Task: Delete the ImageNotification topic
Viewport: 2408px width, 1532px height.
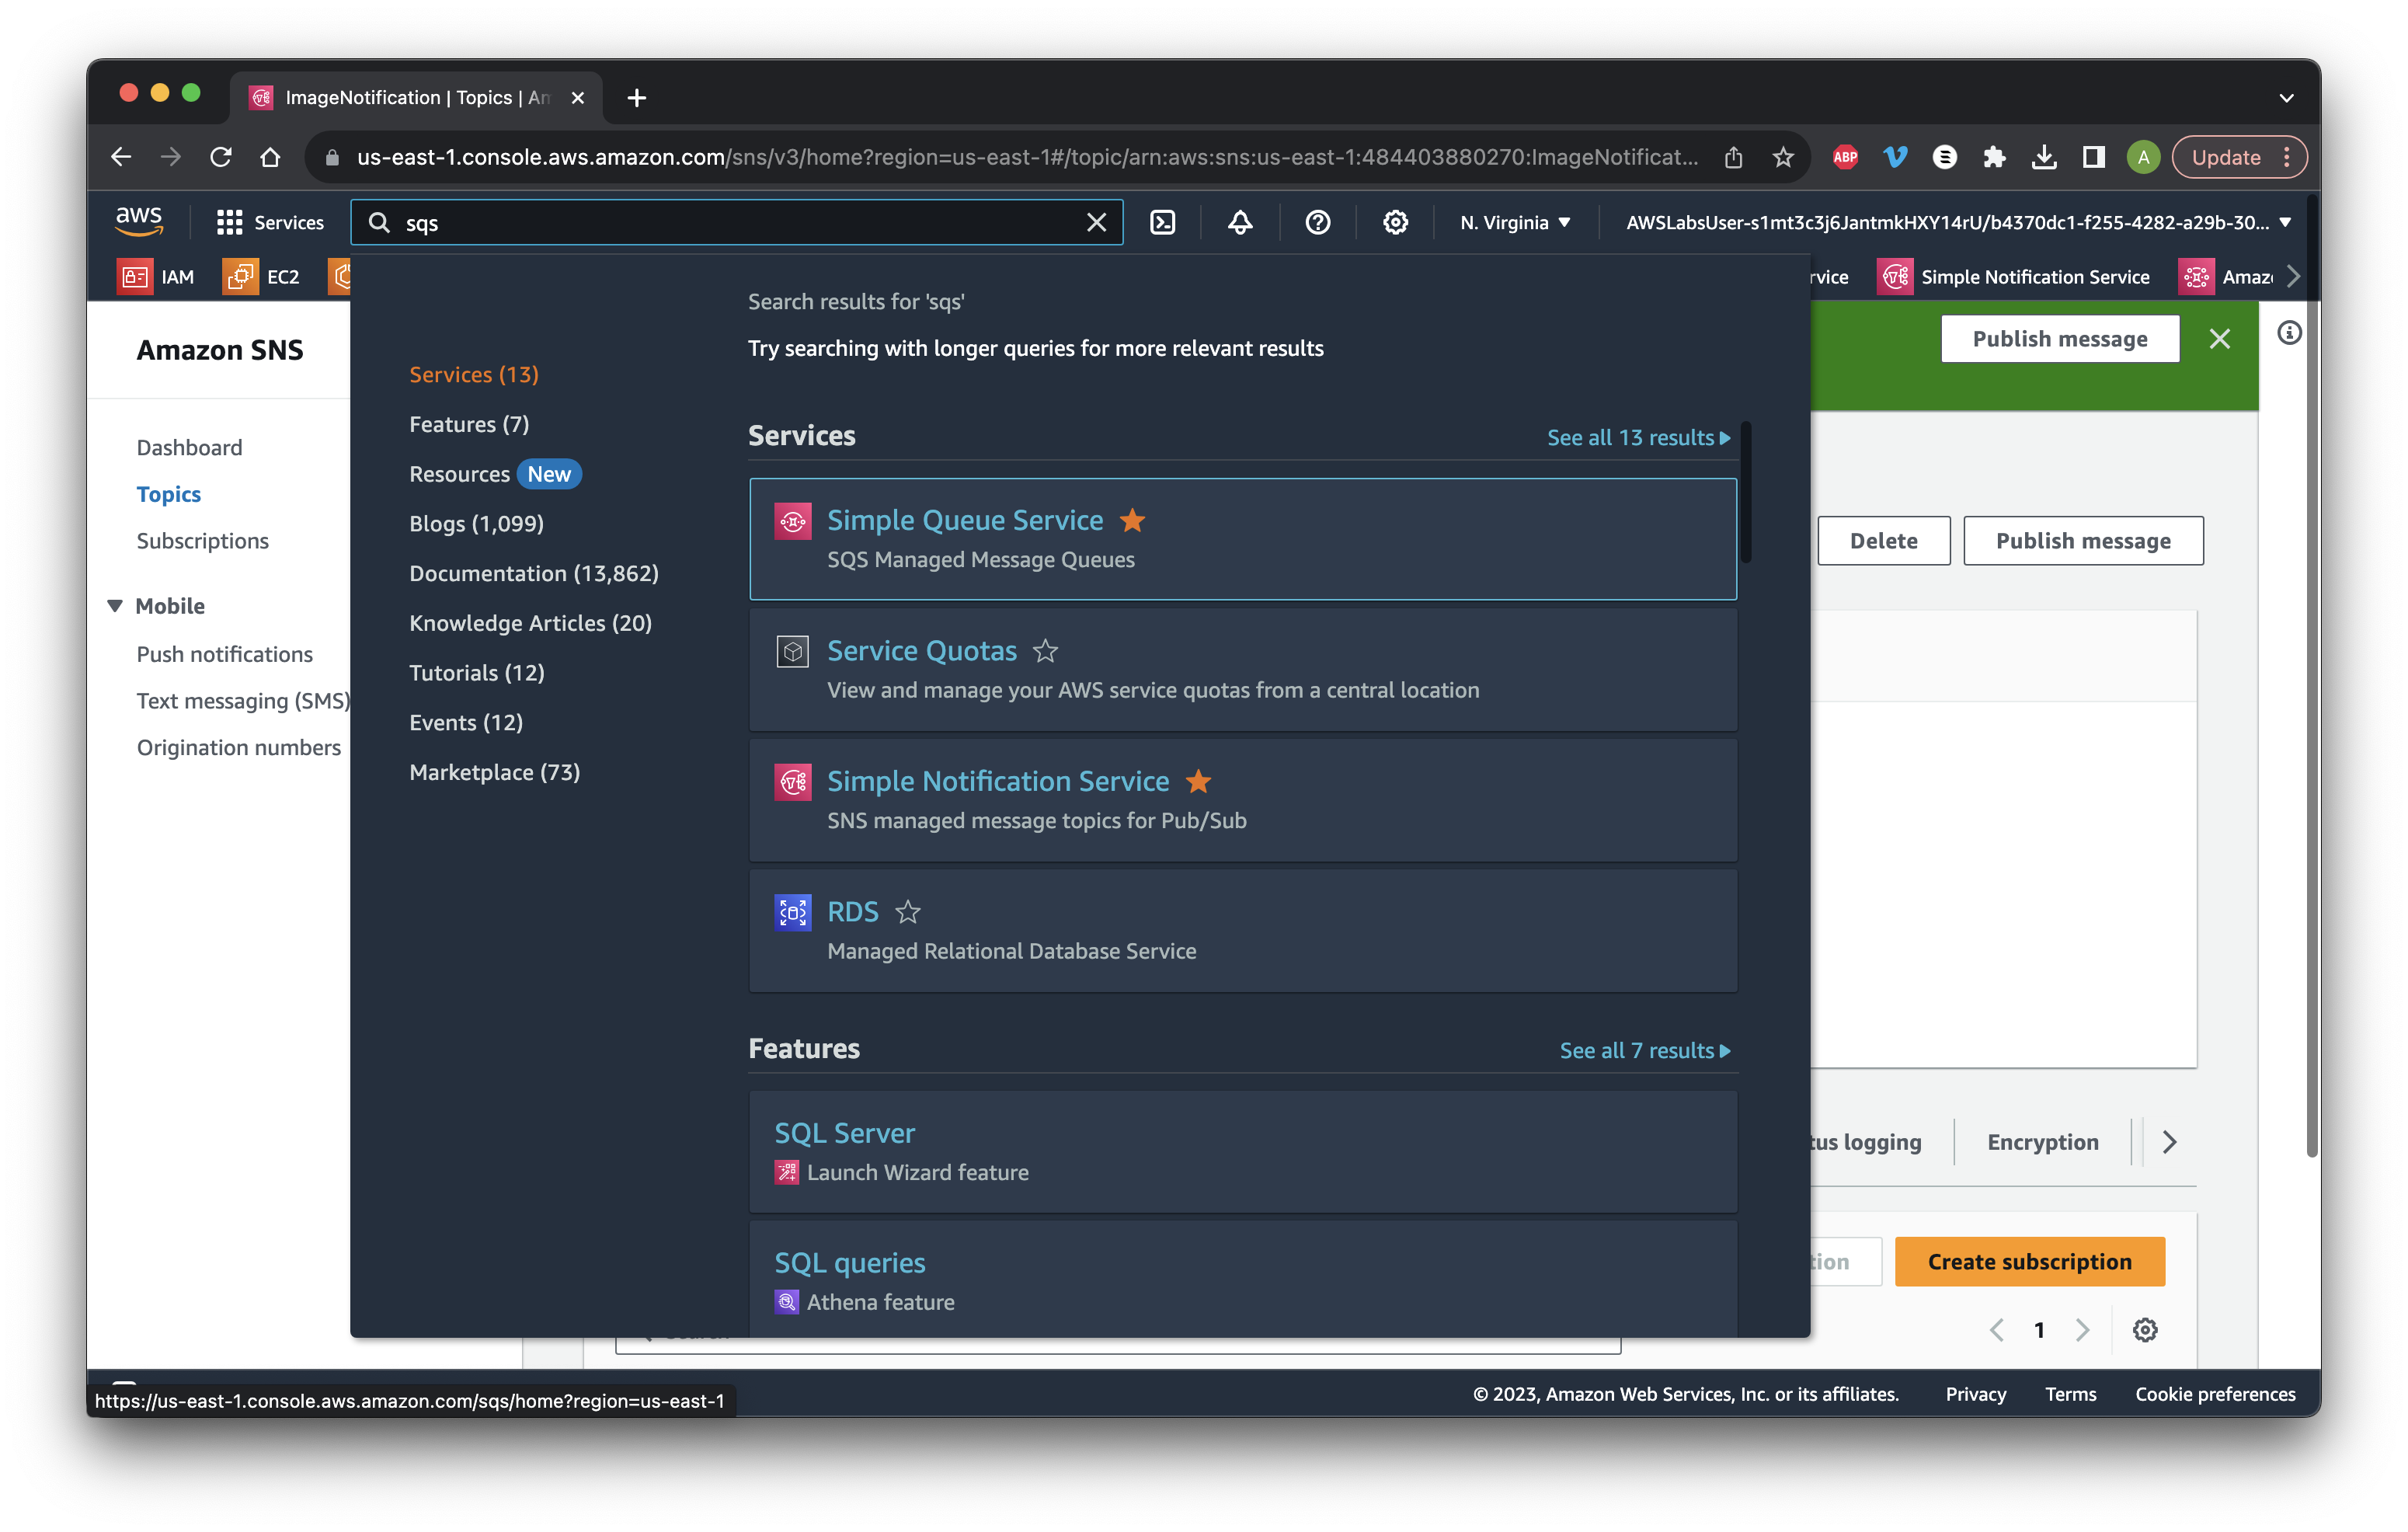Action: tap(1884, 540)
